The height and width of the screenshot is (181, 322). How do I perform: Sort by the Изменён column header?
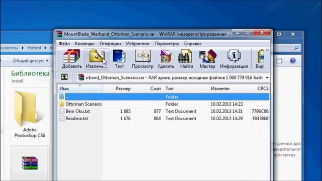[220, 88]
